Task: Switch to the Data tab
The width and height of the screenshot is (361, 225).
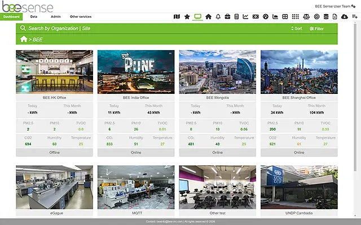Action: coord(34,17)
